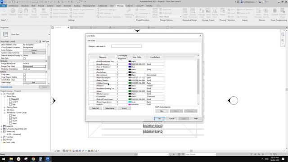Click the purple color swatch for Area Boundary
Viewport: 288px width, 162px height.
(130, 64)
